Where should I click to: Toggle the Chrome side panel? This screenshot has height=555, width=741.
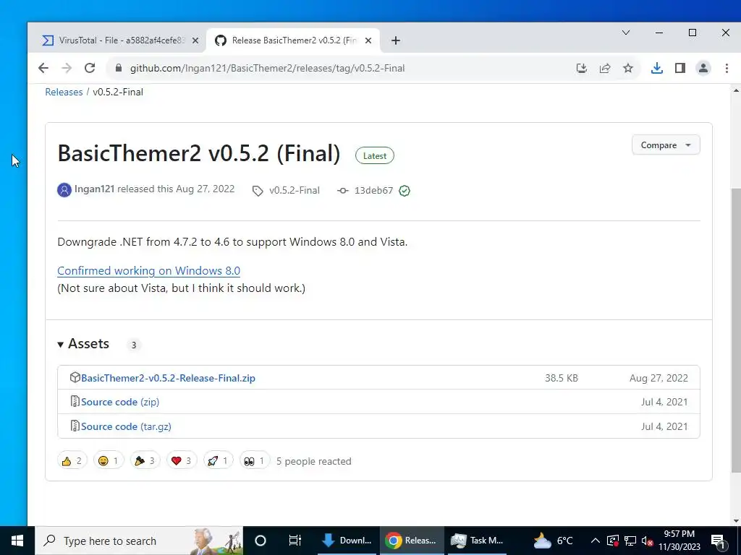pos(680,68)
